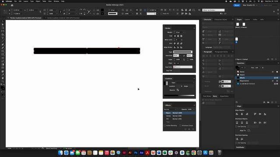Viewport: 280px width, 157px height.
Task: Choose projecting cap in Stroke panel
Action: [181, 36]
